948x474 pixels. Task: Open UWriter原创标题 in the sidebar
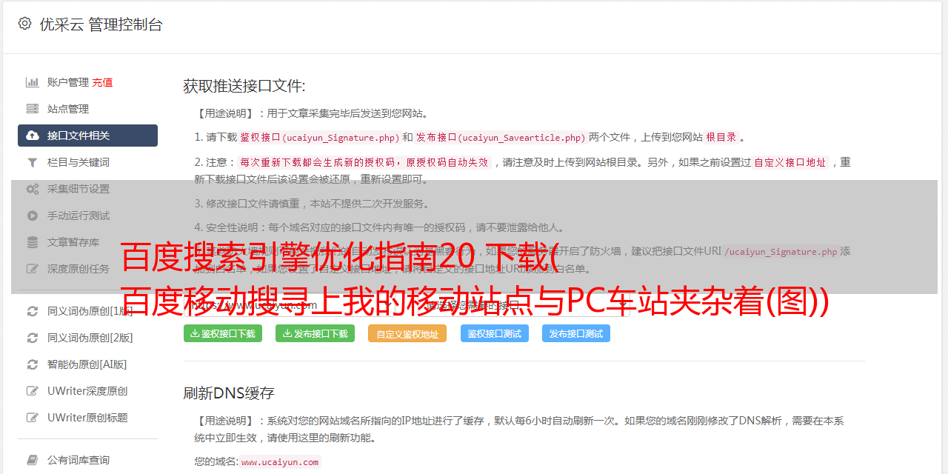(x=87, y=418)
